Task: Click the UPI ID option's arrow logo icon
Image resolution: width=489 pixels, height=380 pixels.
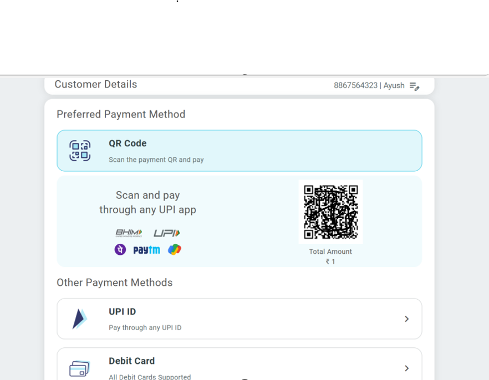Action: coord(80,319)
